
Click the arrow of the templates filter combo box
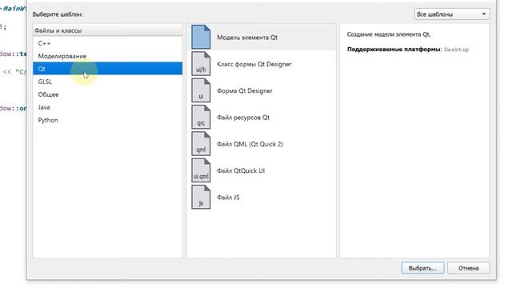tap(483, 14)
